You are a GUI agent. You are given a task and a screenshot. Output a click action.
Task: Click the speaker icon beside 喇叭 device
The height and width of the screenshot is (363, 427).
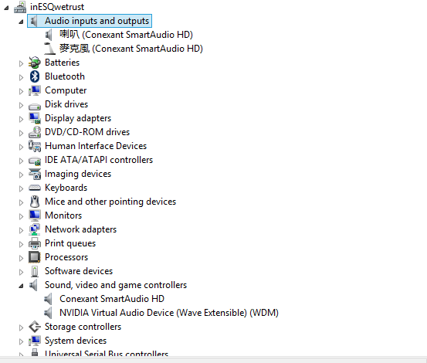coord(49,35)
